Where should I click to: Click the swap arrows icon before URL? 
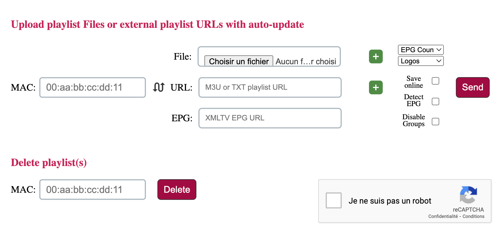(x=159, y=87)
